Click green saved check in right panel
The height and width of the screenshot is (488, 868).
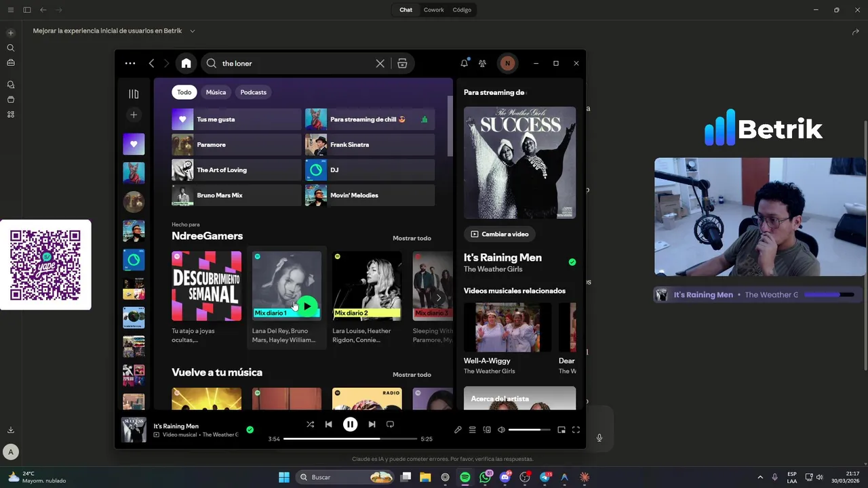pyautogui.click(x=572, y=262)
